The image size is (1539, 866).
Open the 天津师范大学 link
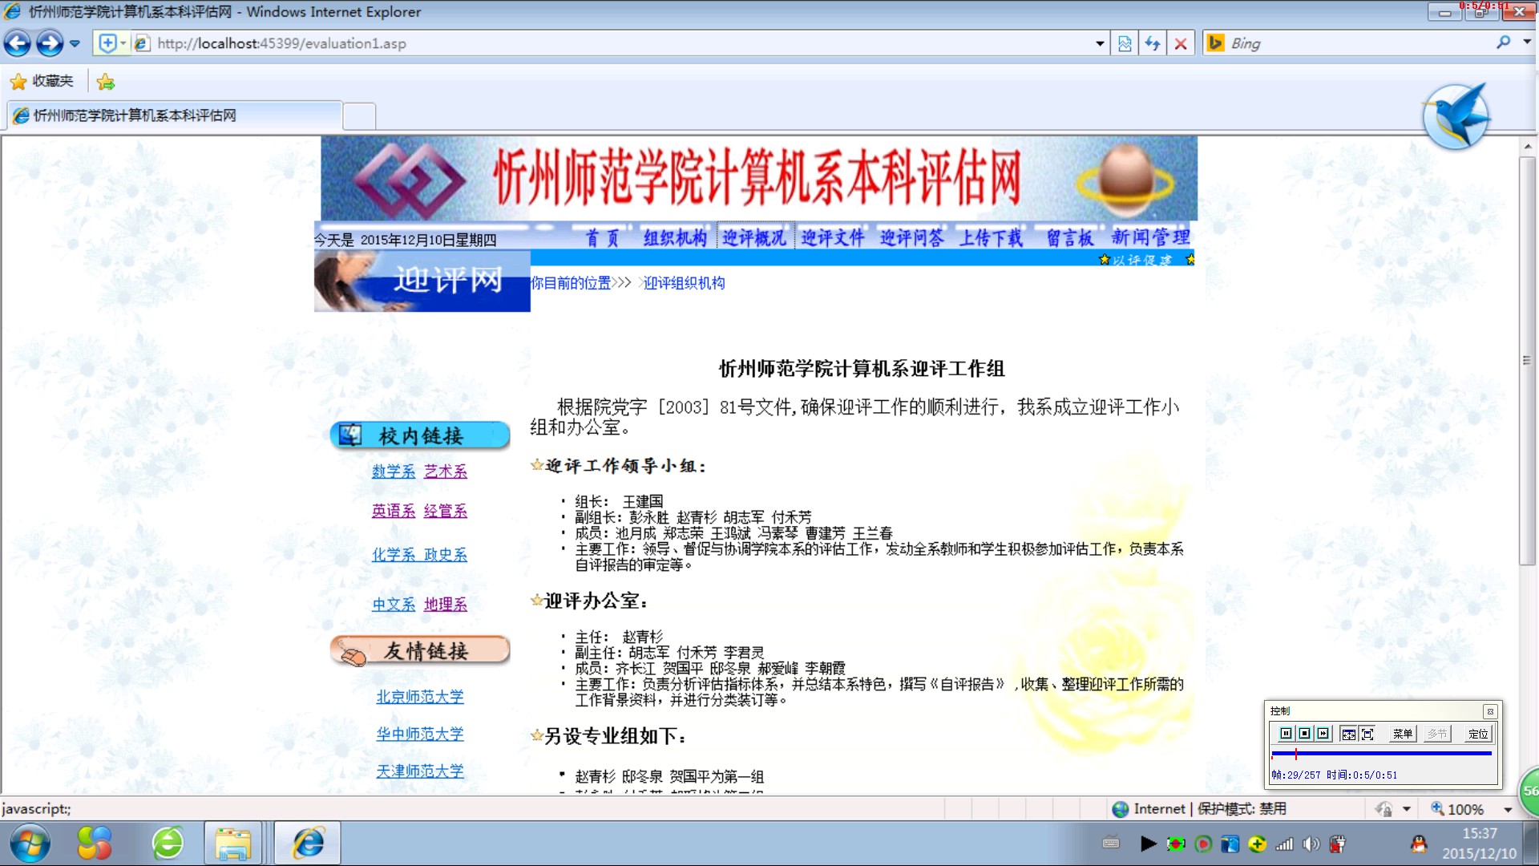tap(420, 771)
